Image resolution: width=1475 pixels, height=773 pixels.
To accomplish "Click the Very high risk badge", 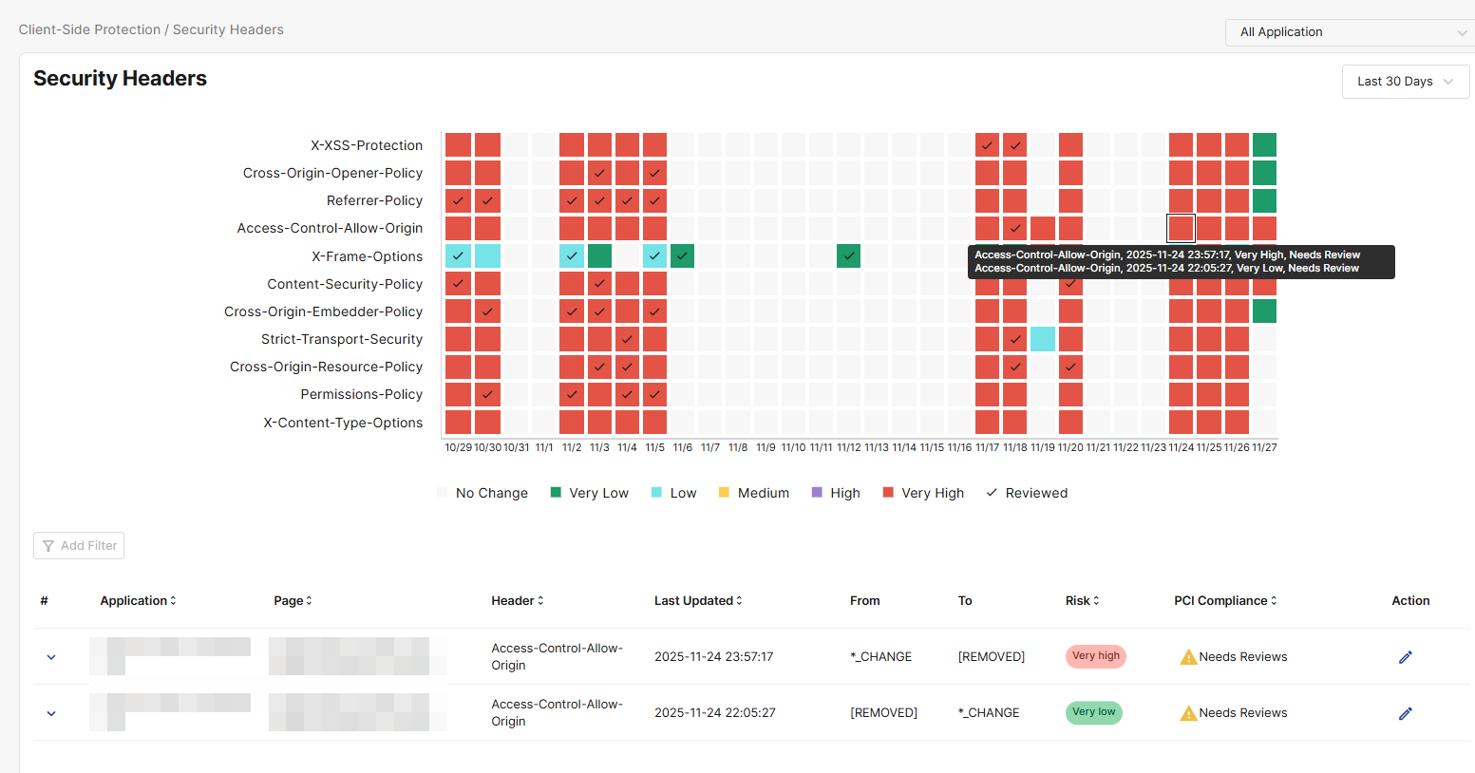I will tap(1095, 656).
